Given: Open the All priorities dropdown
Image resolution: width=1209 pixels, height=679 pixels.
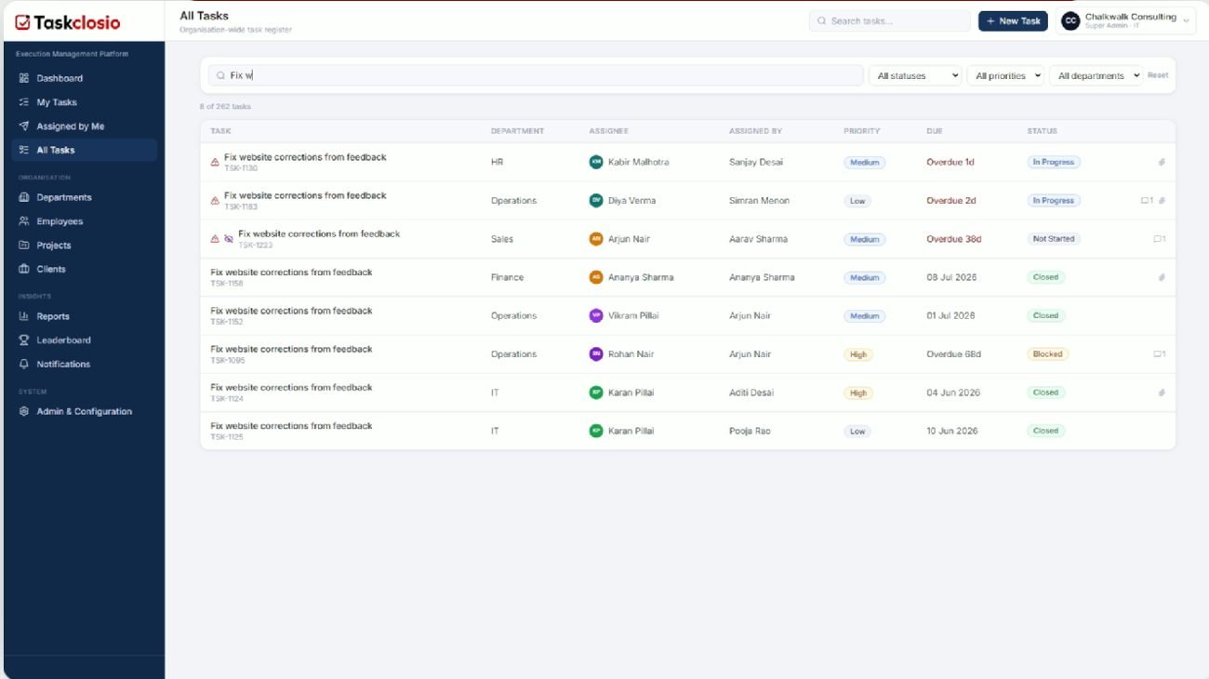Looking at the screenshot, I should click(1005, 75).
